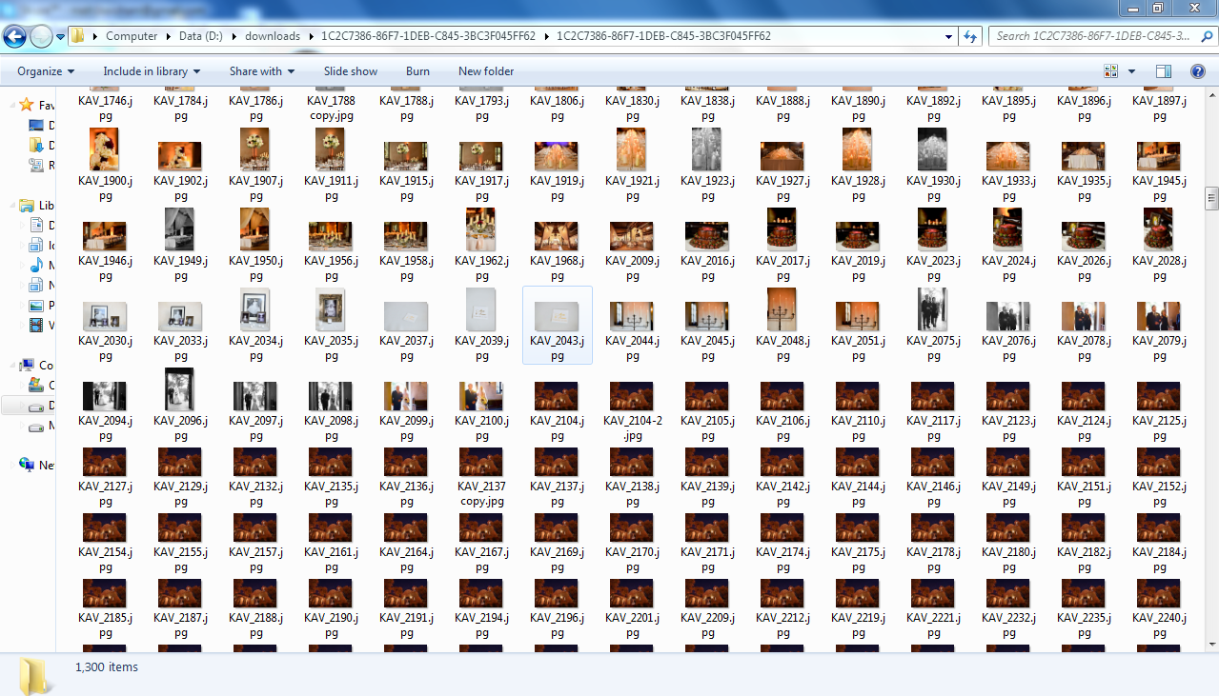1219x696 pixels.
Task: Start the Slide show
Action: point(350,71)
